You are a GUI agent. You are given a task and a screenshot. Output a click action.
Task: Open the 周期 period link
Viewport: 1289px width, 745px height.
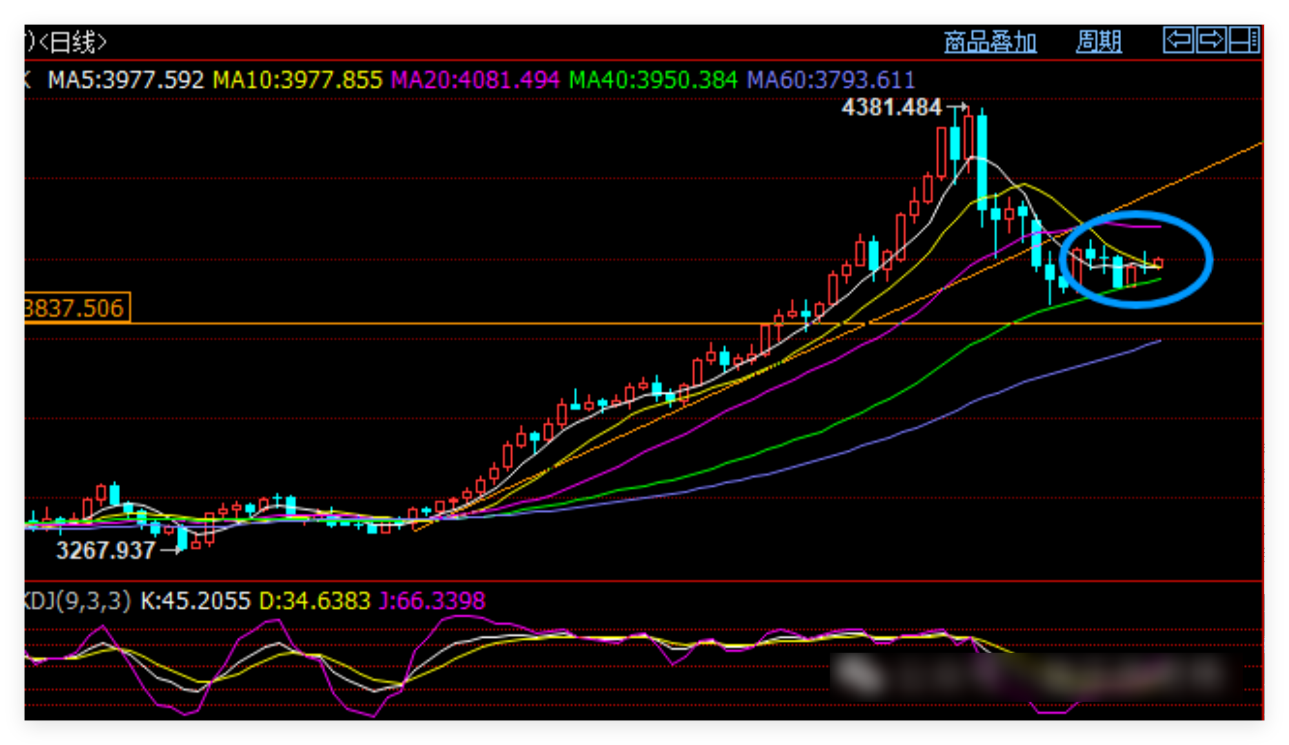[x=1099, y=42]
